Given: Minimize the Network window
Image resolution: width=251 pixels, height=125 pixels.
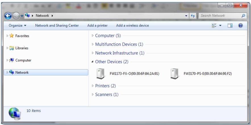Looking at the screenshot, I should click(x=222, y=6).
